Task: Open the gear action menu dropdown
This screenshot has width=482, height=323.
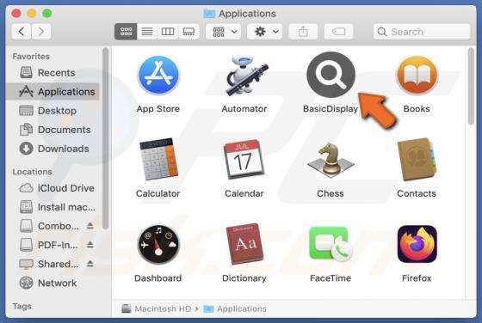Action: pos(265,32)
